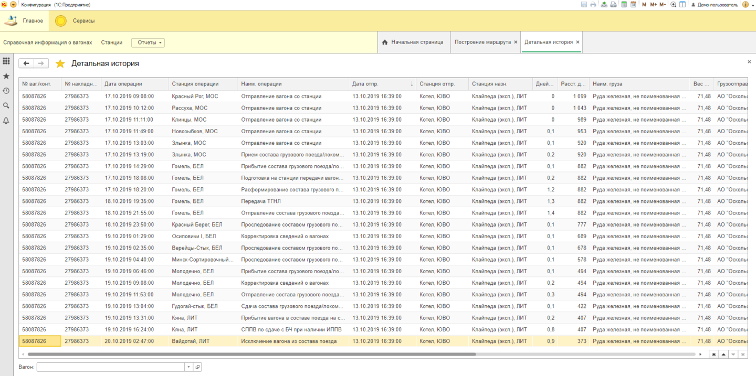The width and height of the screenshot is (756, 376).
Task: Jump to the first table row button
Action: (714, 354)
